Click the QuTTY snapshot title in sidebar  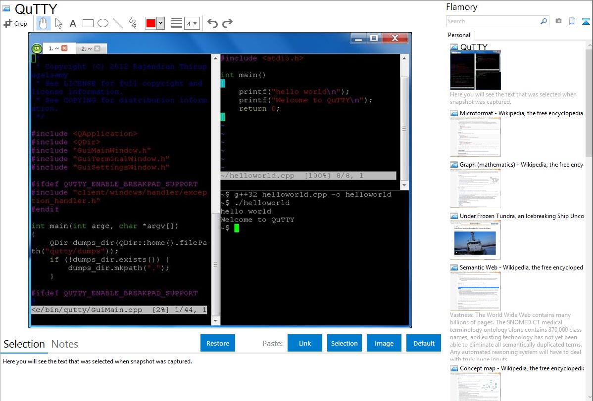coord(474,47)
